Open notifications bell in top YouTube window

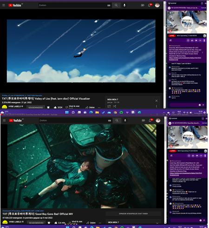[150, 5]
